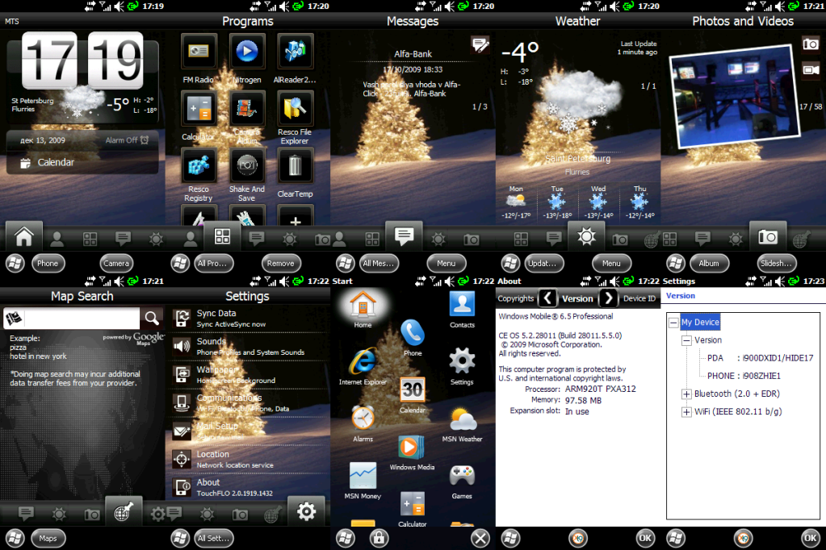
Task: Click the Album button in Photos and Videos
Action: 709,263
